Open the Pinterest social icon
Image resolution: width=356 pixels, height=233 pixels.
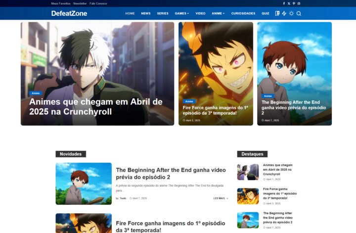pyautogui.click(x=294, y=3)
